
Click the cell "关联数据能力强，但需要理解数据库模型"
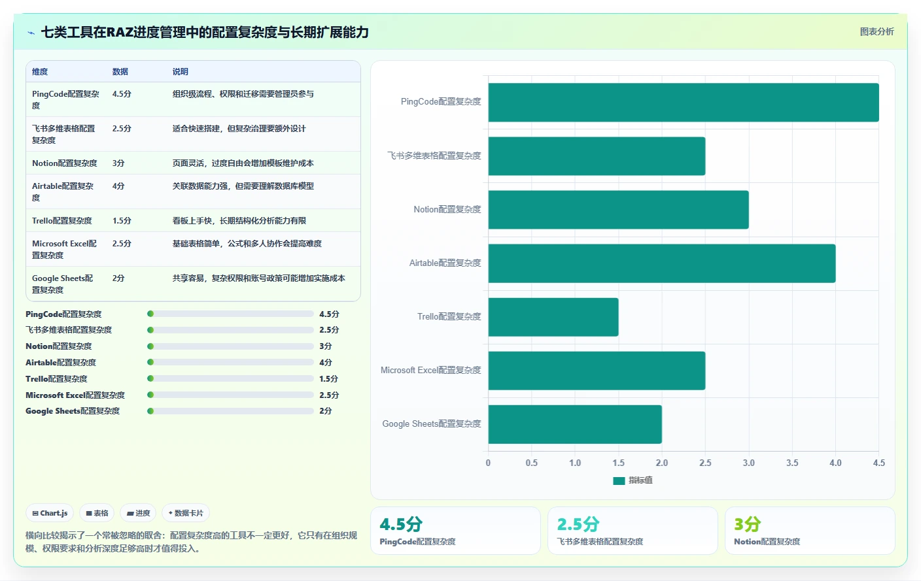(243, 186)
